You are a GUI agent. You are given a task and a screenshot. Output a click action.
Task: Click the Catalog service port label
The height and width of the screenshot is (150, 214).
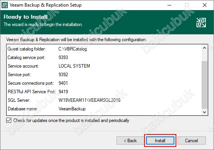pos(26,58)
